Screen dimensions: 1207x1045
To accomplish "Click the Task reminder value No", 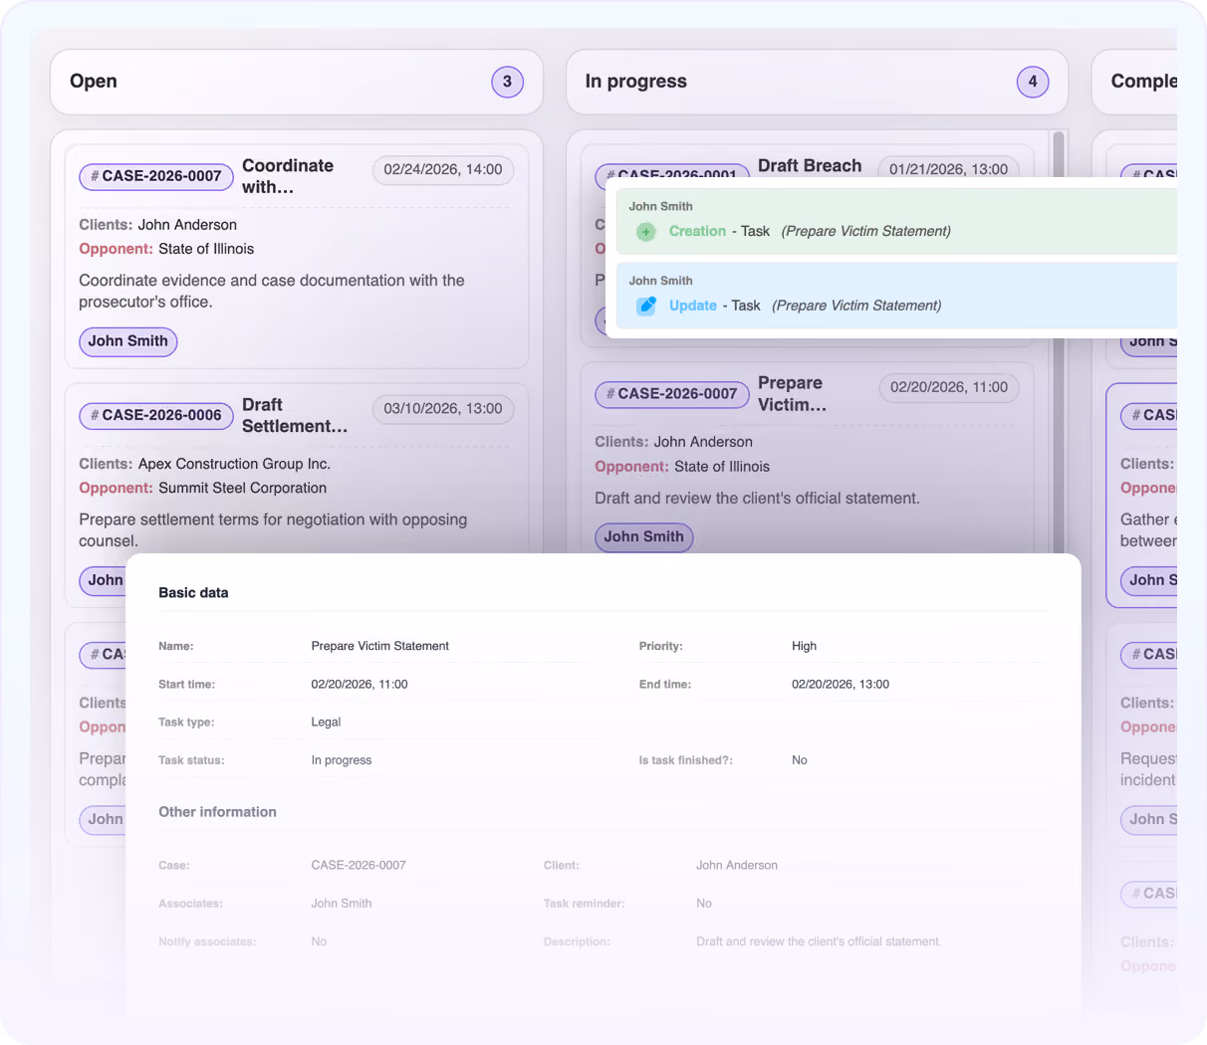I will pyautogui.click(x=704, y=904).
